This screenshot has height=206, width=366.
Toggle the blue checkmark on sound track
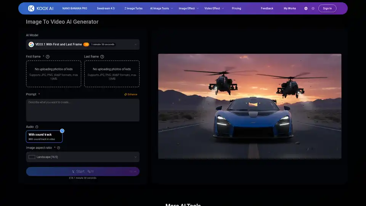[62, 130]
